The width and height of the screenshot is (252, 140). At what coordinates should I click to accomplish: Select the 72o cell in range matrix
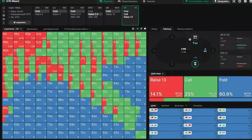[85, 135]
